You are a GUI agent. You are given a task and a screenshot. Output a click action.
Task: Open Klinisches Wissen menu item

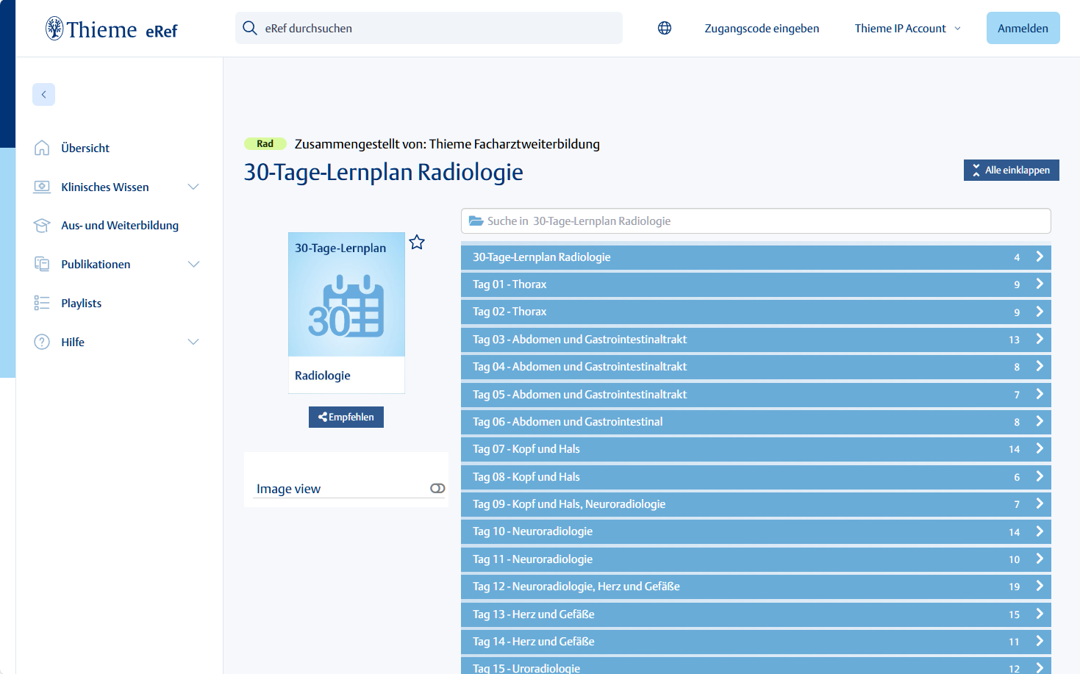[x=105, y=187]
